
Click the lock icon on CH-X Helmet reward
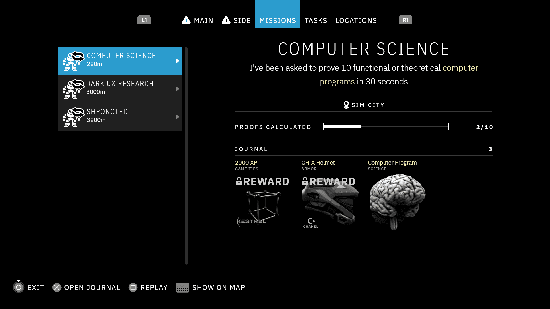305,181
